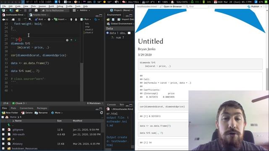Click the volume icon in system bar
Screen dimensions: 269x151
pos(159,2)
